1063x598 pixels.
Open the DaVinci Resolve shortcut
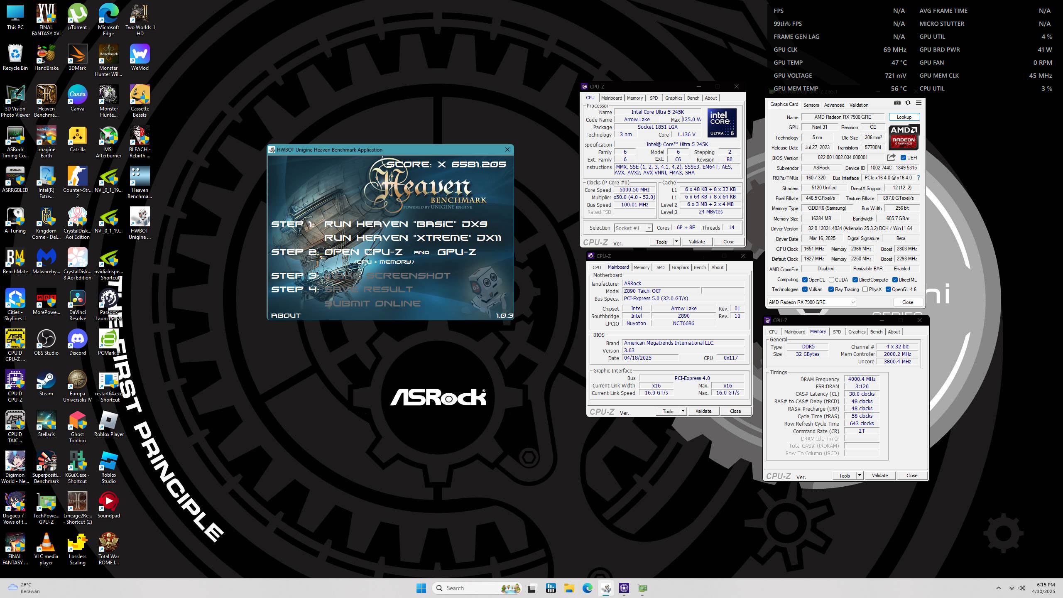tap(77, 305)
